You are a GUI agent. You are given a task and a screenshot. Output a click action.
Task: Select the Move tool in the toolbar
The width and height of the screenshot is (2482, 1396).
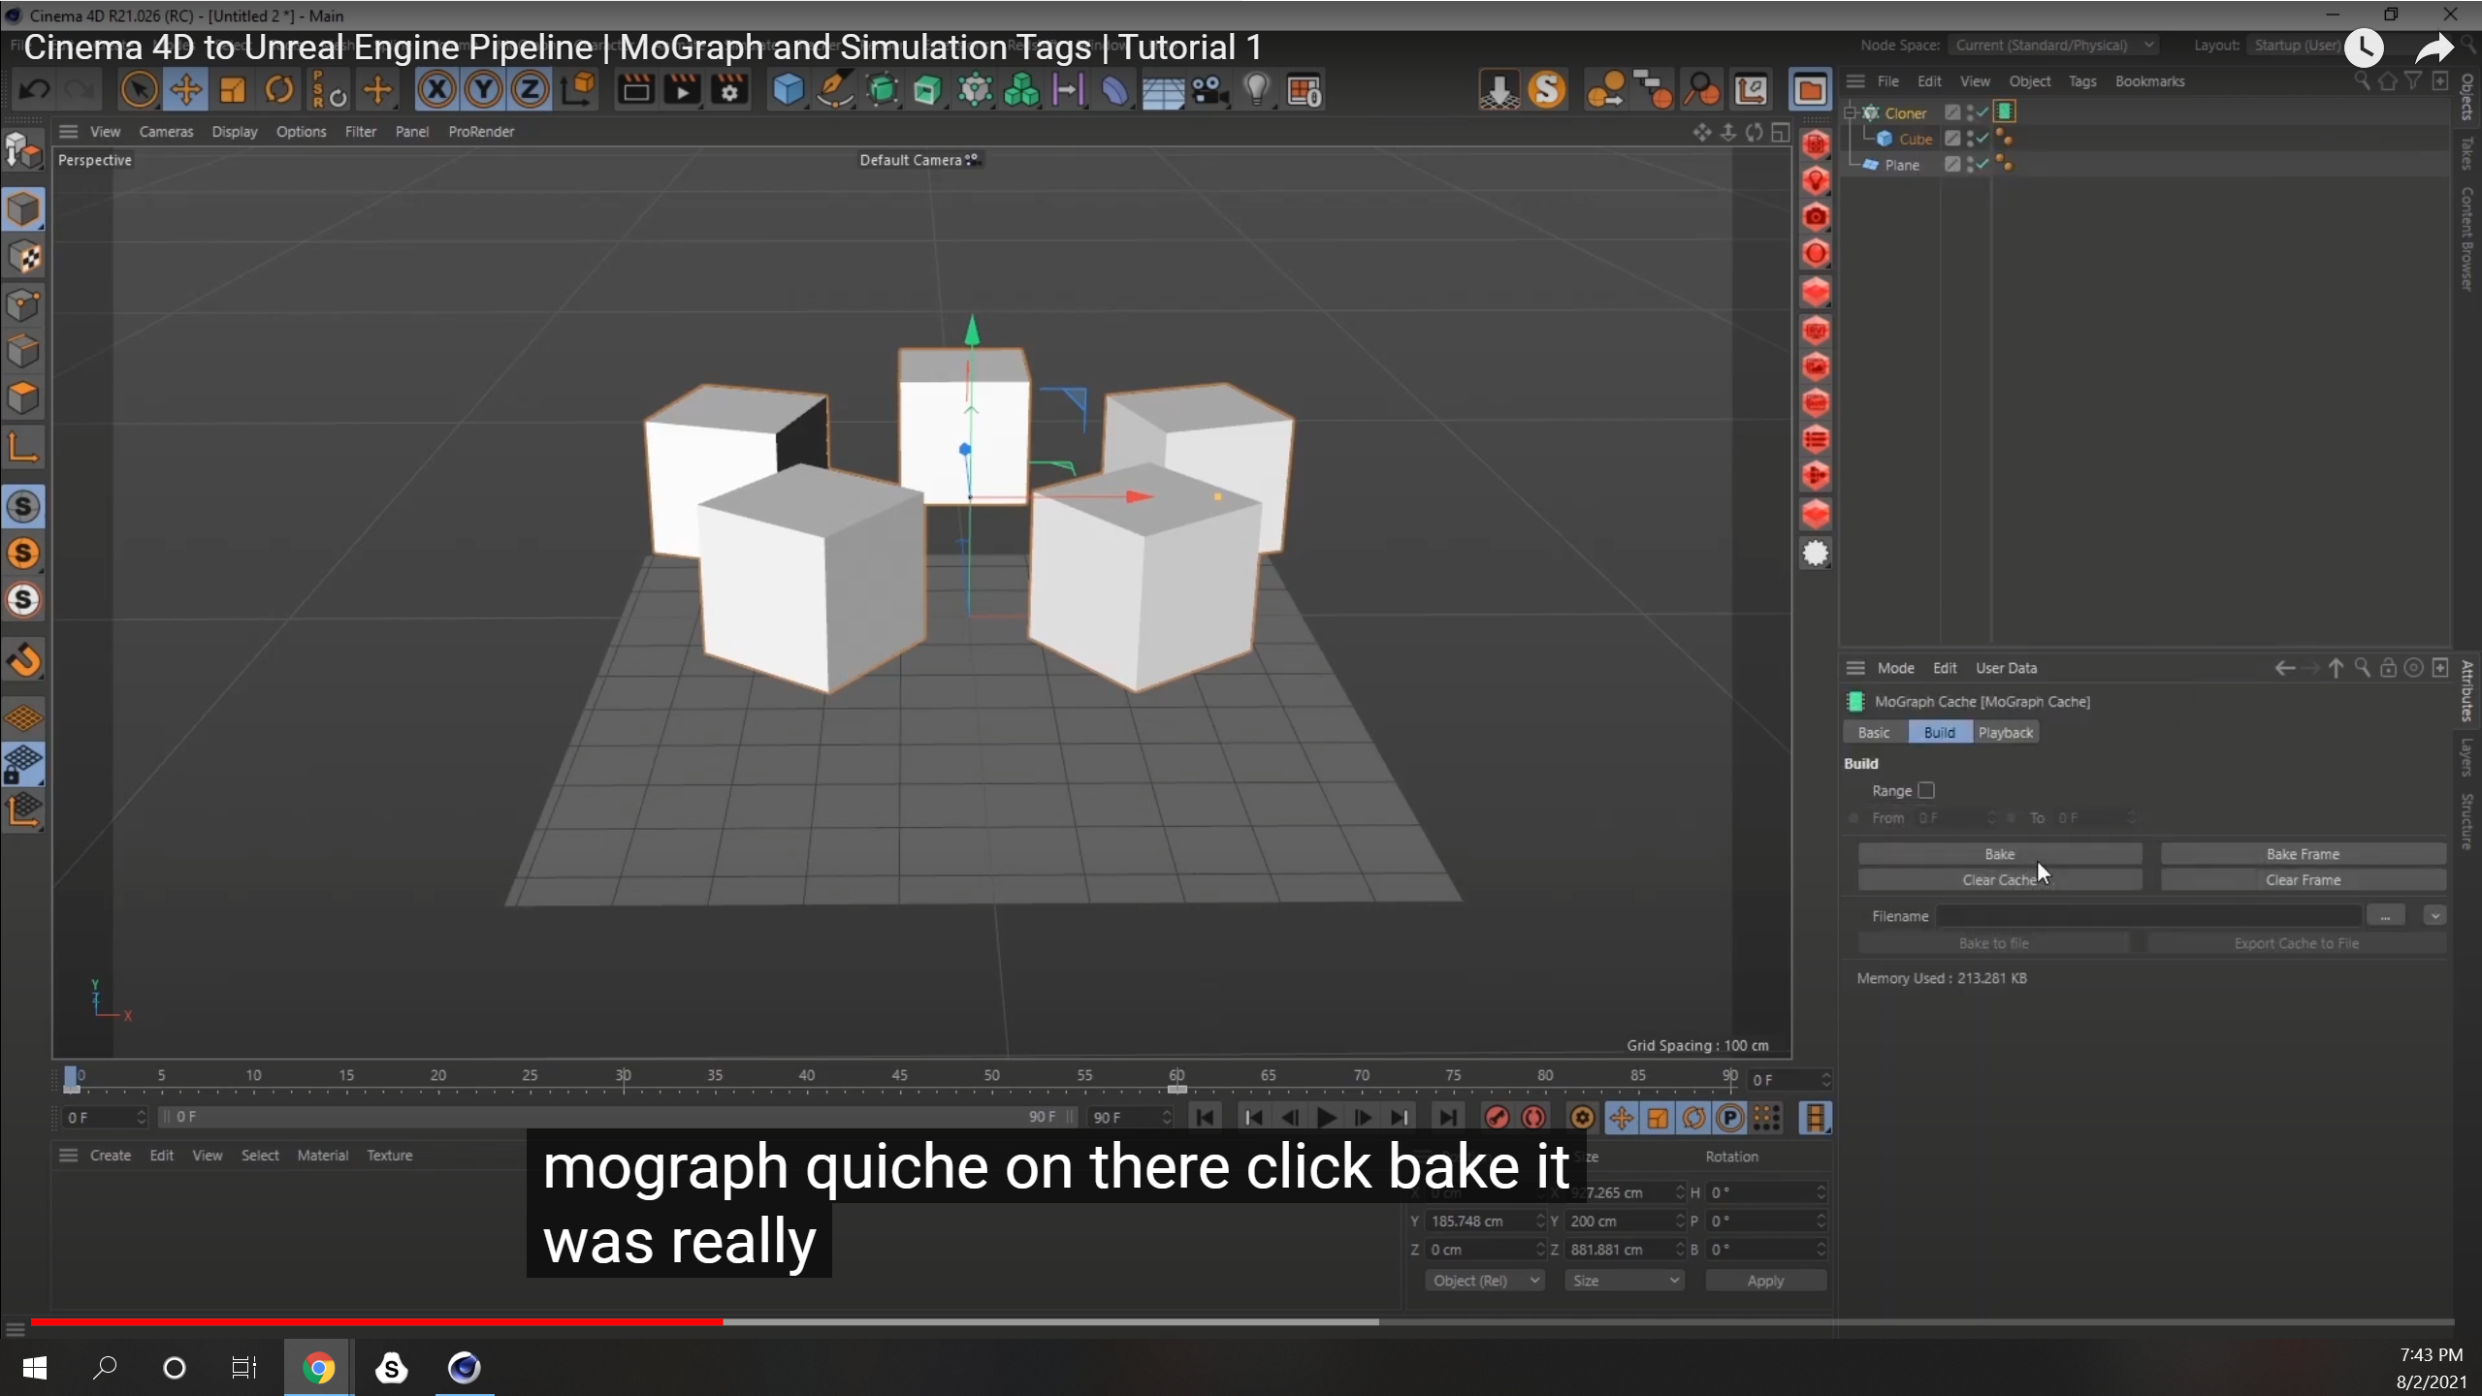[x=186, y=89]
